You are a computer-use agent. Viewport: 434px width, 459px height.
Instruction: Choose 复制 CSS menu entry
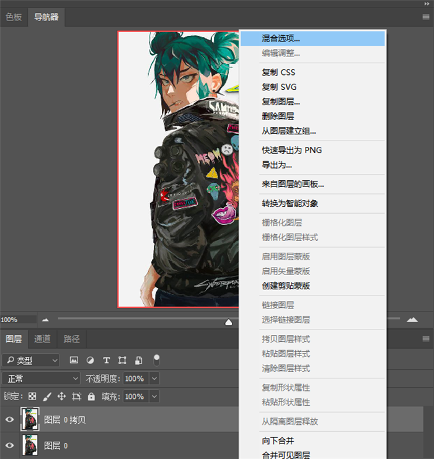[312, 72]
